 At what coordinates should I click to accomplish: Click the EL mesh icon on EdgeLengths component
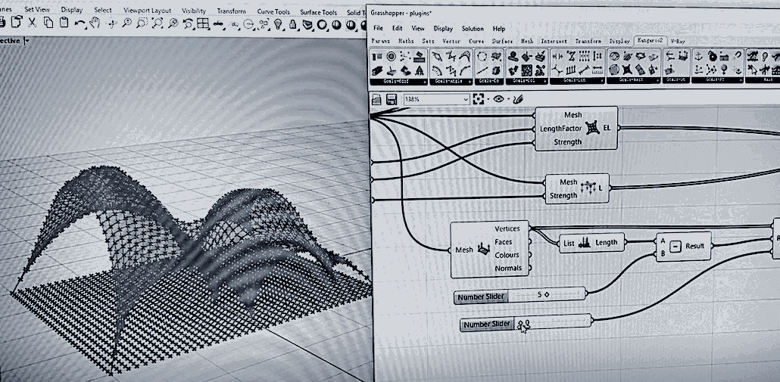coord(592,128)
